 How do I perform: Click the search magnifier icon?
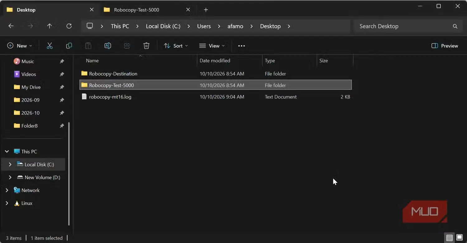455,26
